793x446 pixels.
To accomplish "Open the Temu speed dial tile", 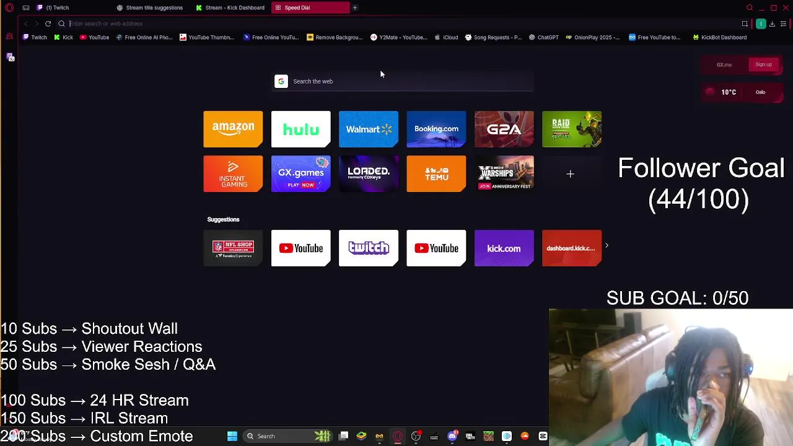I will 436,173.
